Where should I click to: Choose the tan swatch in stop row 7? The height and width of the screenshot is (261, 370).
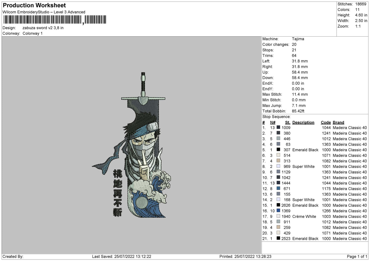[278, 161]
